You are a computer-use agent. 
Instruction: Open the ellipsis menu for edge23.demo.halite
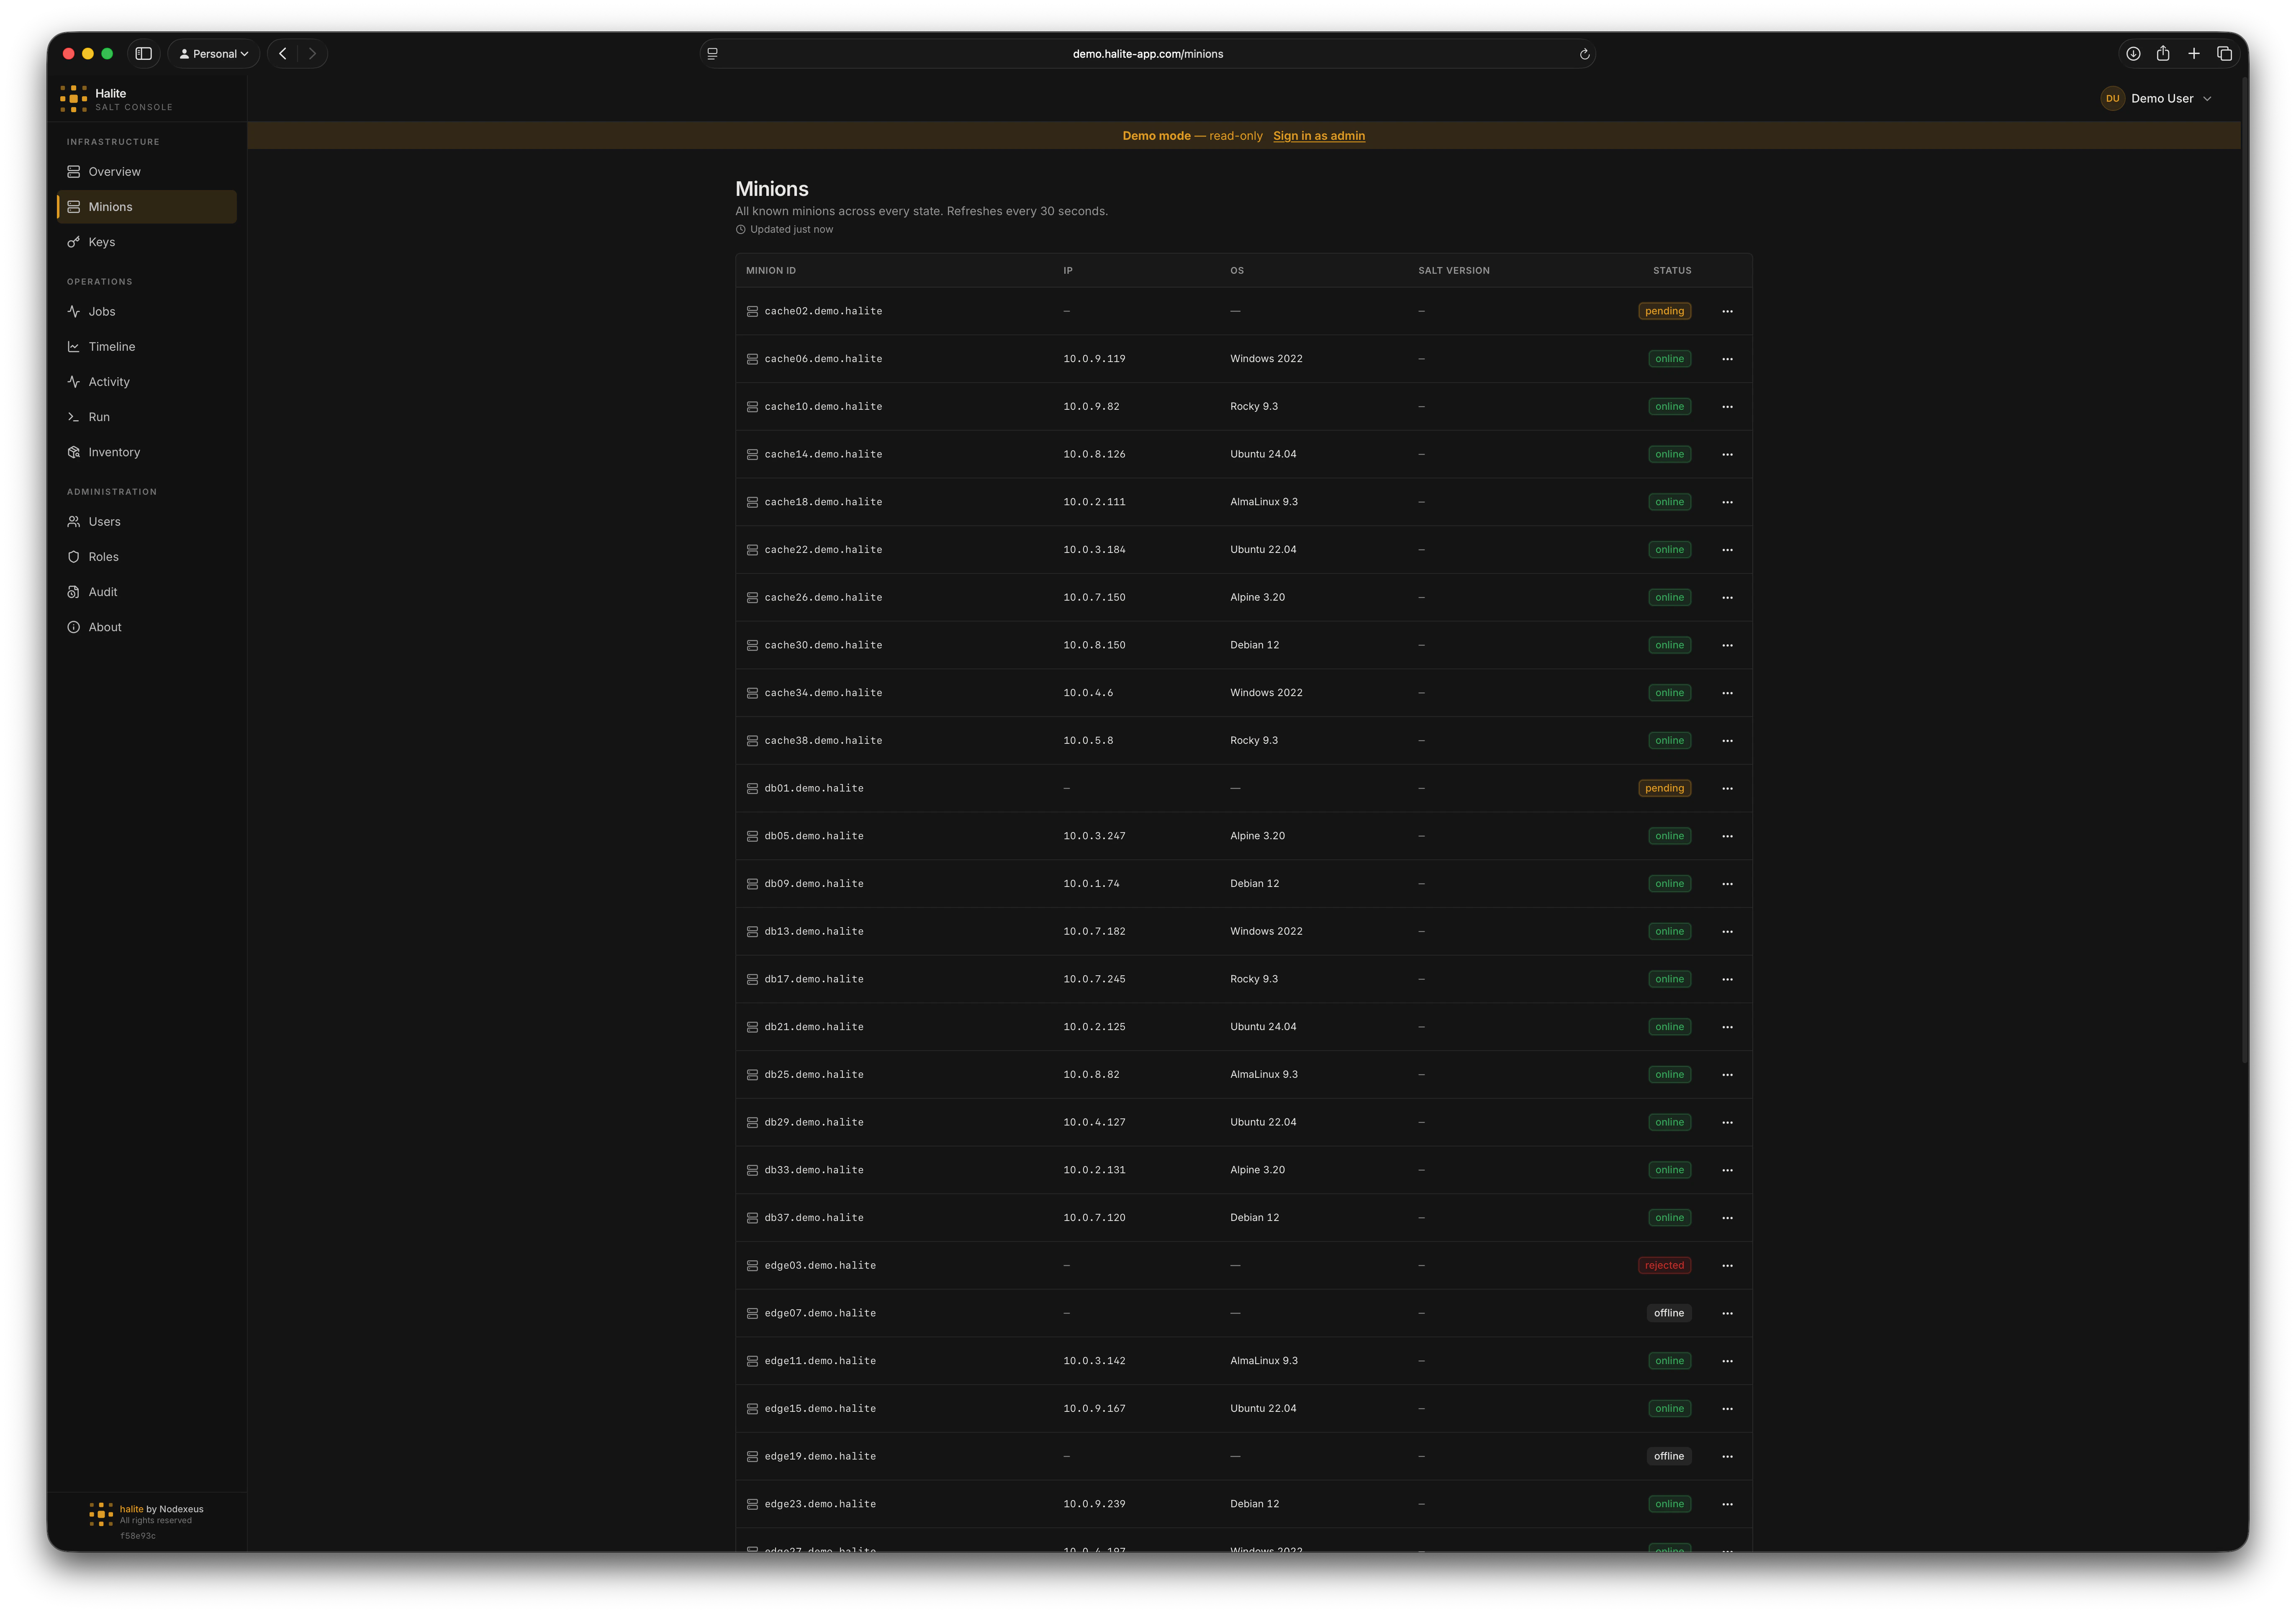(1727, 1504)
